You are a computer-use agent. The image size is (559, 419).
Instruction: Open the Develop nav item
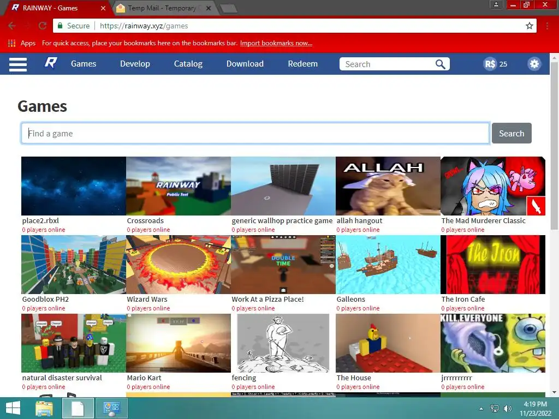(135, 64)
